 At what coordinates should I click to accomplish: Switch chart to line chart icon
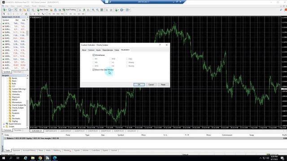pyautogui.click(x=88, y=10)
